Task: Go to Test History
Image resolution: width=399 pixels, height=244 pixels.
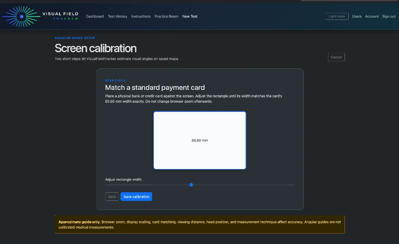Action: pyautogui.click(x=117, y=17)
